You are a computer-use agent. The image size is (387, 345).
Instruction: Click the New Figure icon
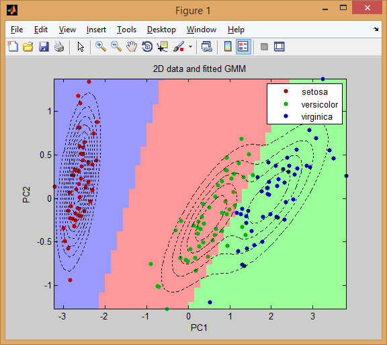(x=13, y=46)
